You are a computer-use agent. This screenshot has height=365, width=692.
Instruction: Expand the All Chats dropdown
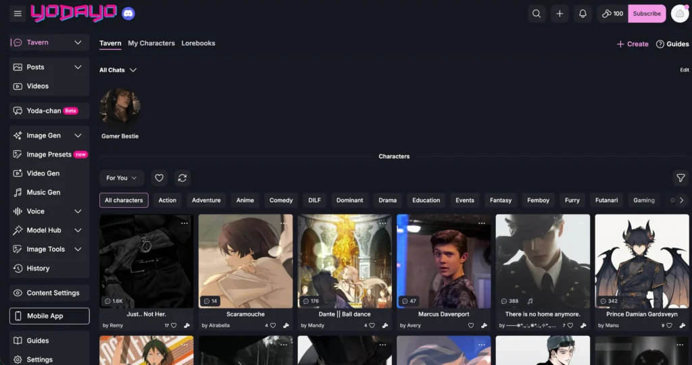118,70
